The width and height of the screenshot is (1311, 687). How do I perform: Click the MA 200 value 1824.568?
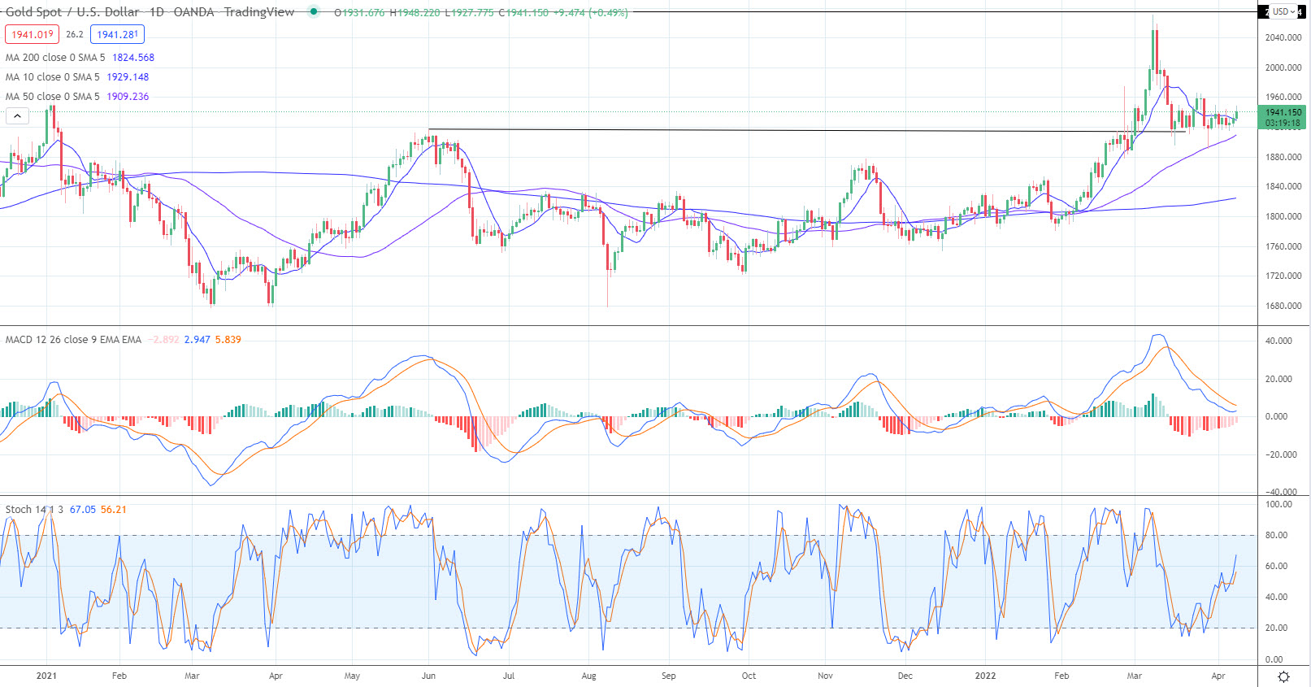(133, 58)
